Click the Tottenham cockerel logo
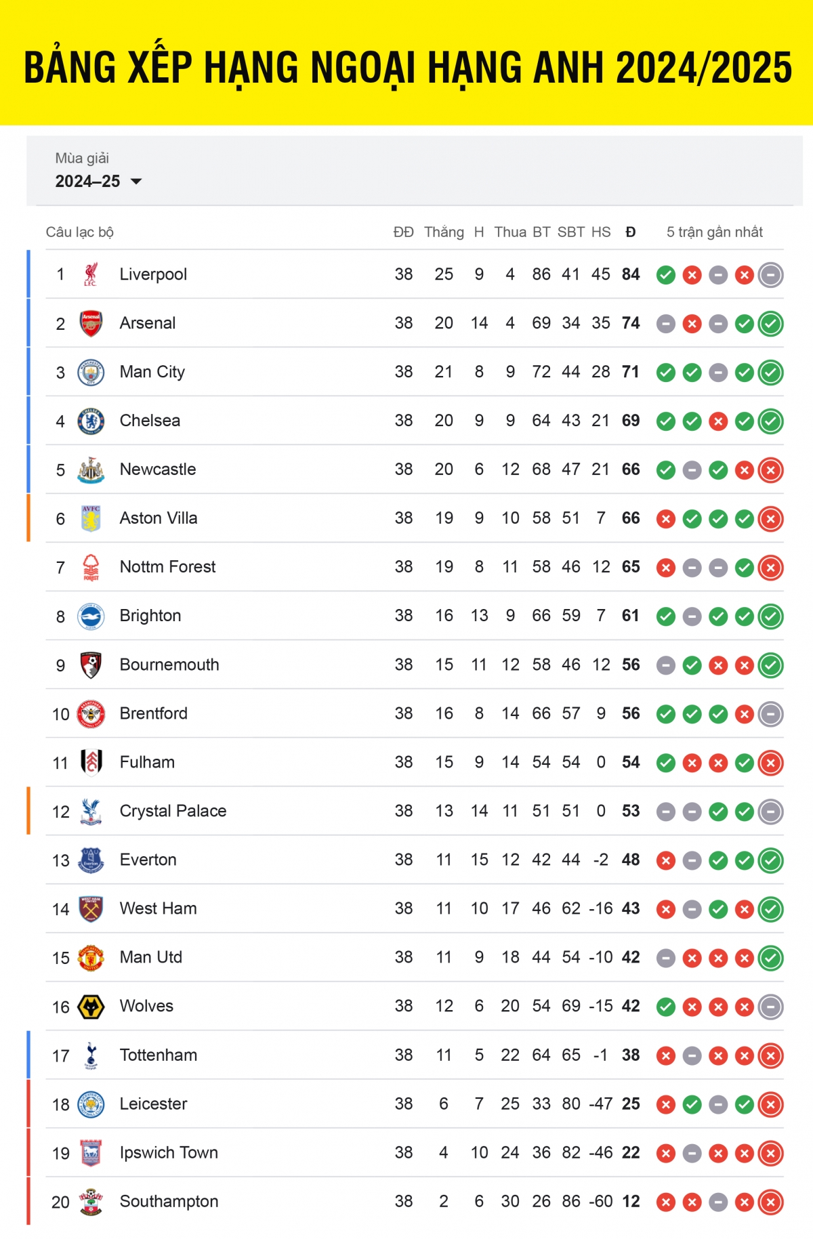This screenshot has width=813, height=1239. (x=91, y=1055)
